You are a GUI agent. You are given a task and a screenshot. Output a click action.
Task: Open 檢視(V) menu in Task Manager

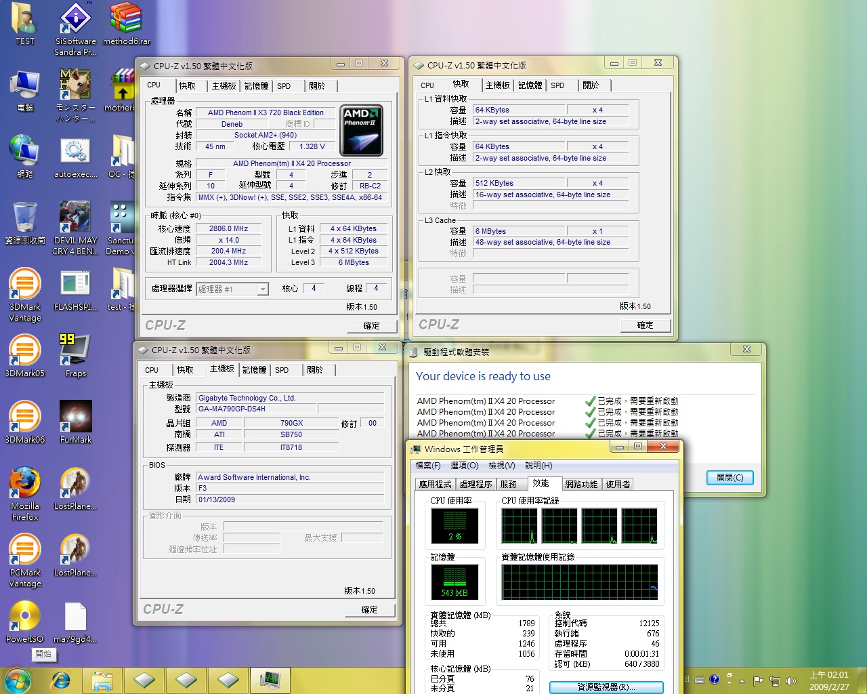(502, 465)
